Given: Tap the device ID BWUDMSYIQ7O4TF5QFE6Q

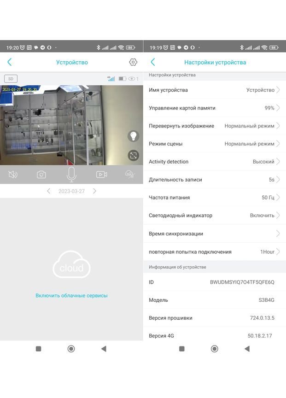Looking at the screenshot, I should click(242, 282).
